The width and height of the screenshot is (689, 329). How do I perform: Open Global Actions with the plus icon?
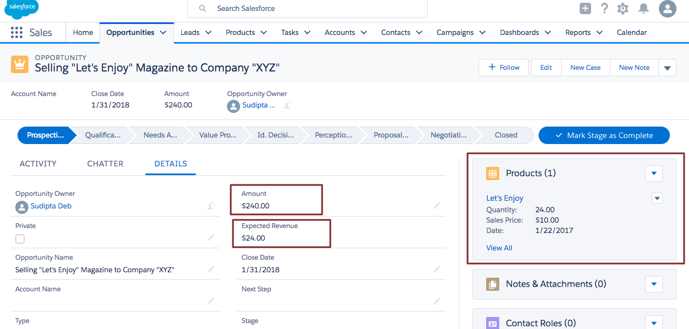pos(585,8)
